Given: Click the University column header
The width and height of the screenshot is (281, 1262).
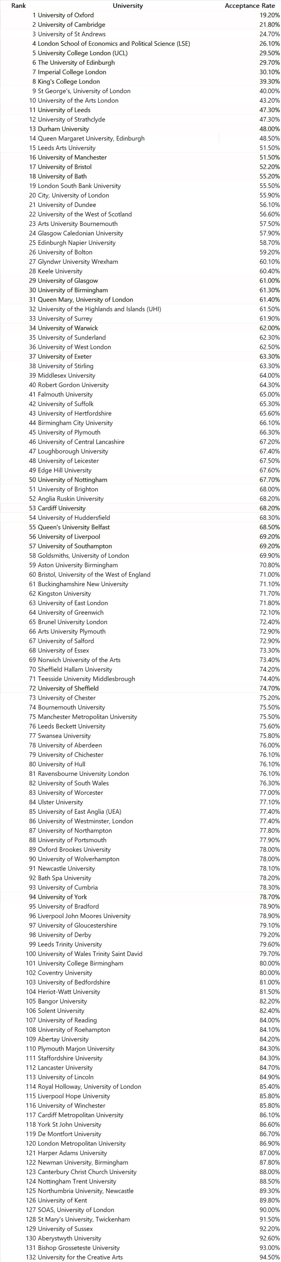Looking at the screenshot, I should point(127,5).
